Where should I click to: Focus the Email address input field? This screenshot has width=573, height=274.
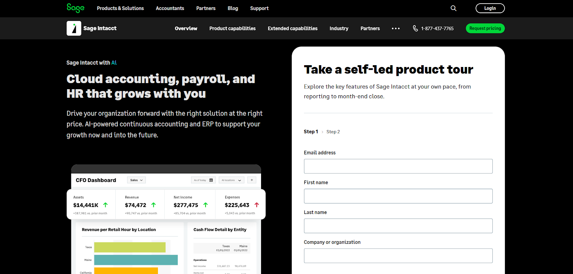[x=398, y=166]
